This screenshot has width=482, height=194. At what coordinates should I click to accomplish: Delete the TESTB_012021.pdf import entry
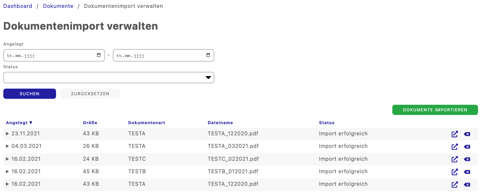click(x=467, y=172)
